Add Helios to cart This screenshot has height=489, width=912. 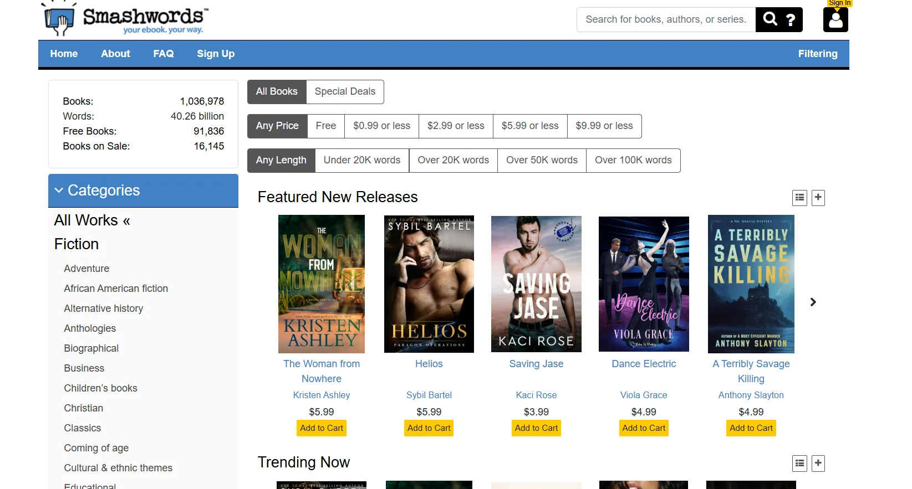pyautogui.click(x=429, y=428)
